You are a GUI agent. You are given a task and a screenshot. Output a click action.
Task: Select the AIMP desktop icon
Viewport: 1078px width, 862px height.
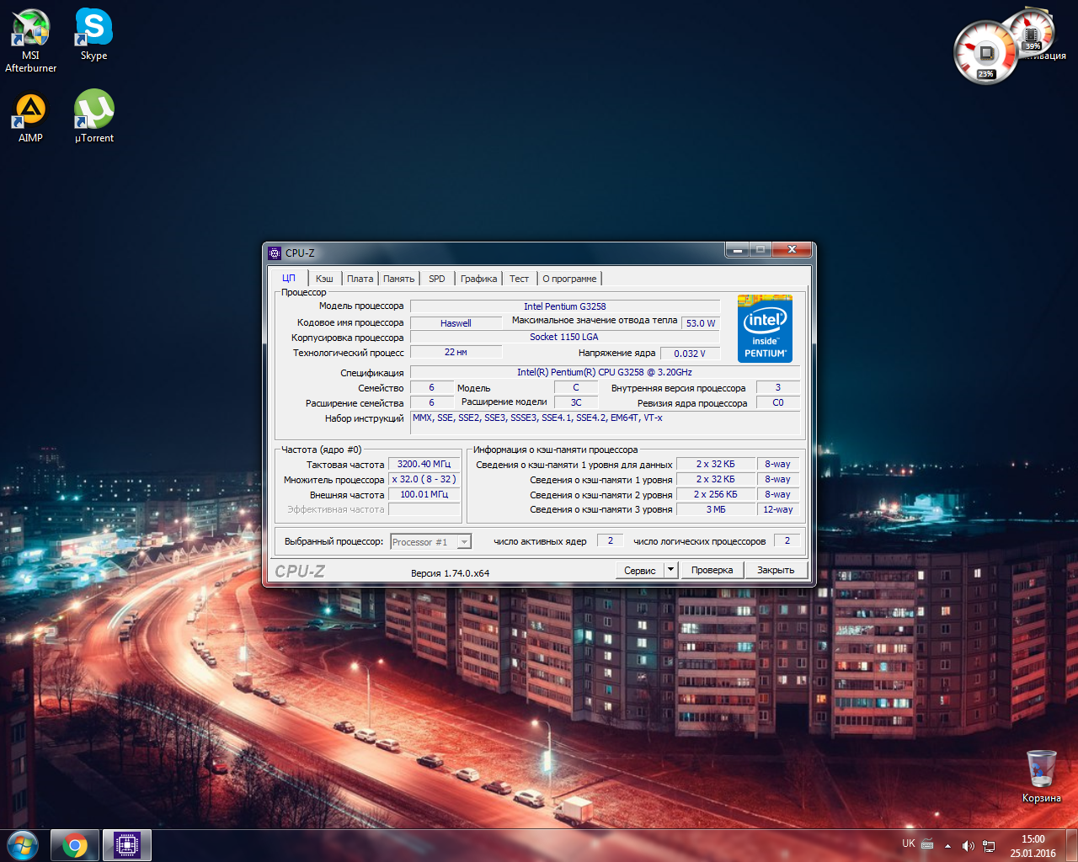coord(30,118)
